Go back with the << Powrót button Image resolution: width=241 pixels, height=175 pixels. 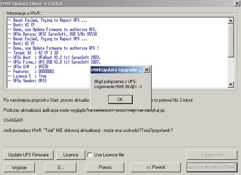[156, 167]
